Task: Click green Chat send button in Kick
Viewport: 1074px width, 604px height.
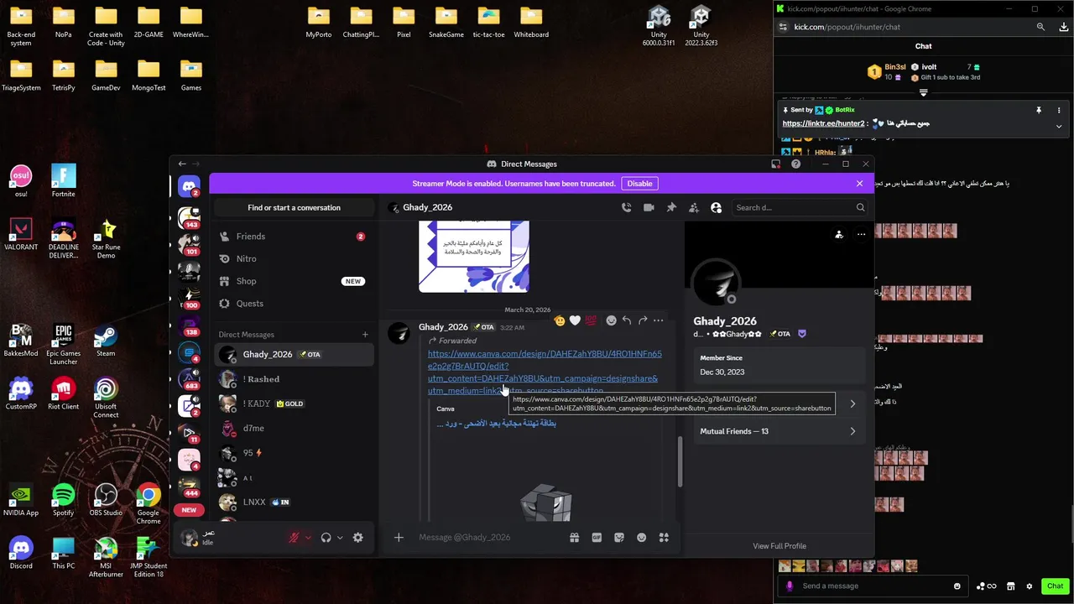Action: point(1056,586)
